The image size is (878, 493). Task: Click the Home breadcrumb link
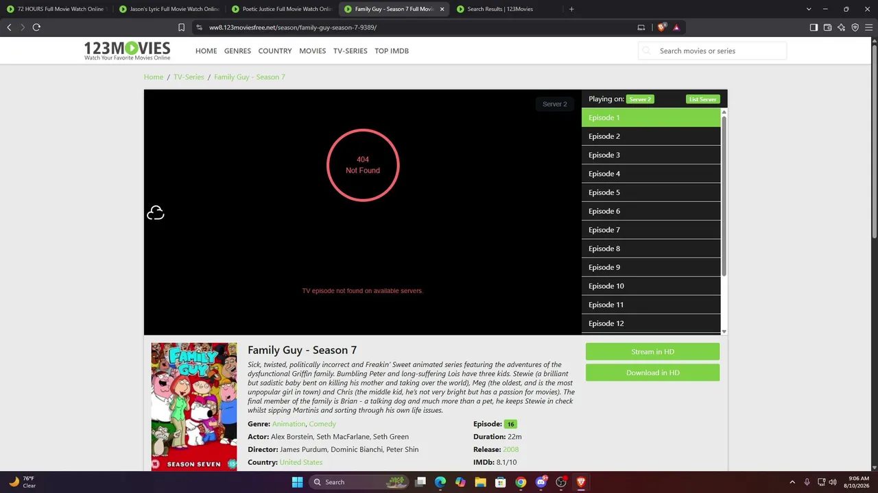coord(154,77)
